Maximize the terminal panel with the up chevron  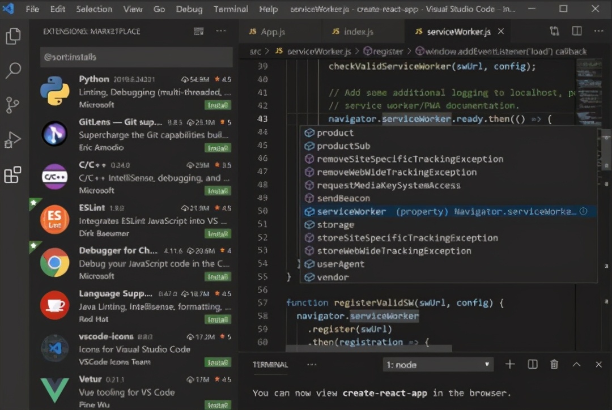576,364
